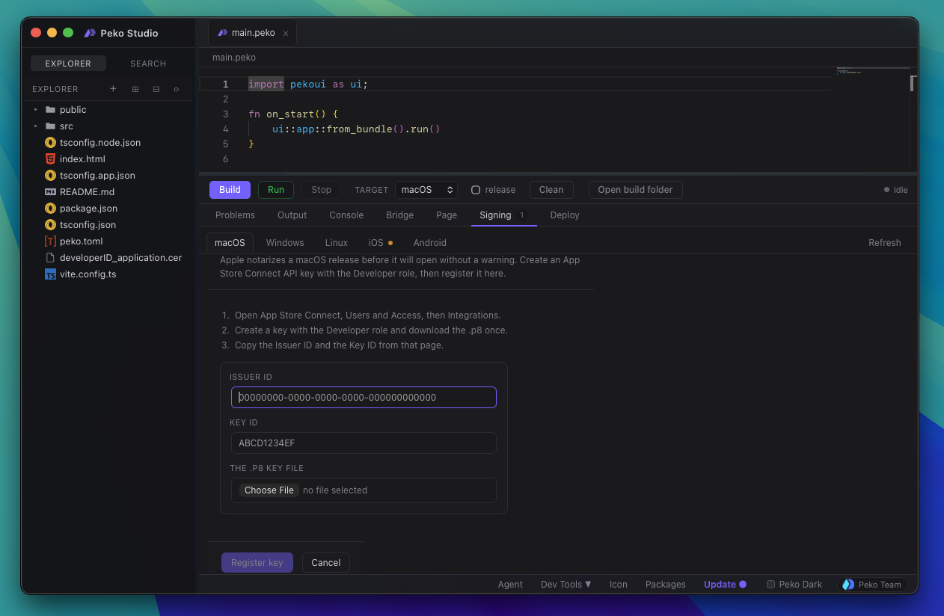Click the JSON icon beside tsconfig.node.json
This screenshot has width=944, height=616.
[x=50, y=143]
